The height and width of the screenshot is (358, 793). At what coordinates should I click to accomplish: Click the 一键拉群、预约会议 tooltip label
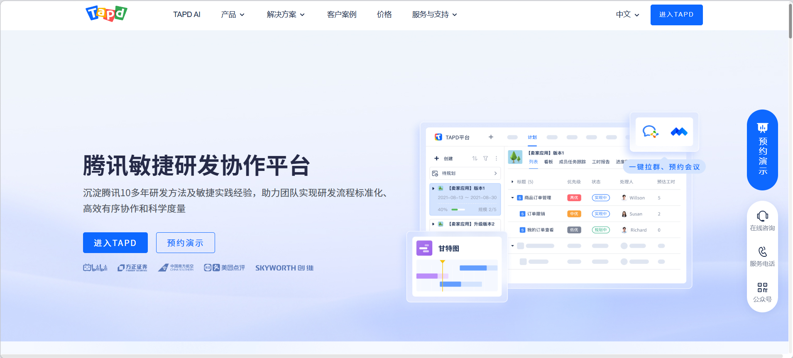pos(664,167)
